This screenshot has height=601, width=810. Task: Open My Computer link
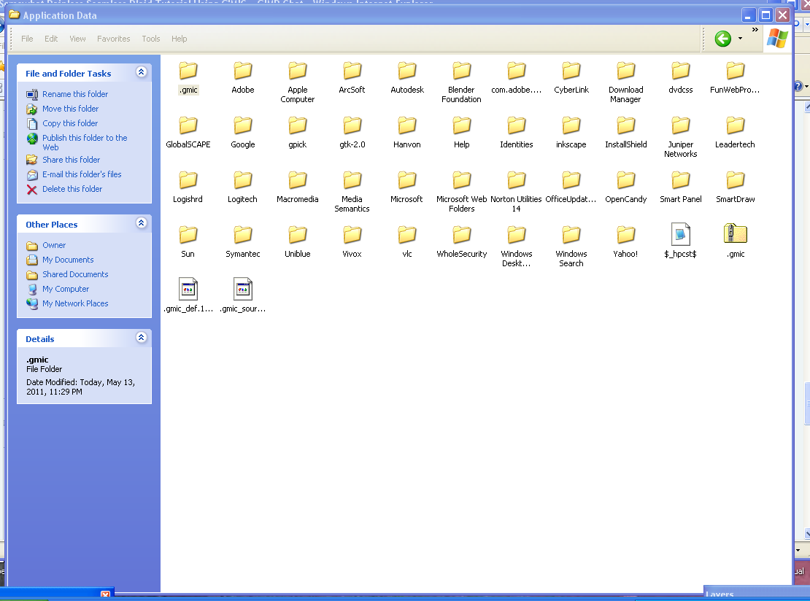click(66, 289)
